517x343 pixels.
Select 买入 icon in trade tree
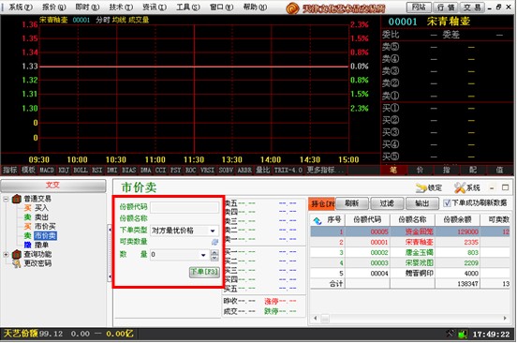pyautogui.click(x=28, y=208)
